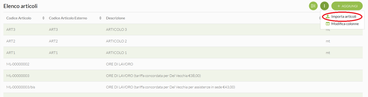Open article ML-00000002
Screen dimensions: 368x97
183,64
